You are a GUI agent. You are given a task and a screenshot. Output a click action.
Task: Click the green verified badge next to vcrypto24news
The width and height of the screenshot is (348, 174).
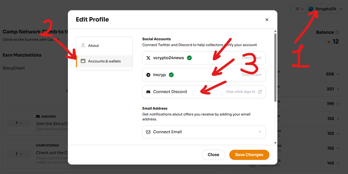coord(189,58)
